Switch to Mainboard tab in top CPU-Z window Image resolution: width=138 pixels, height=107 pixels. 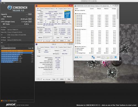[47, 9]
